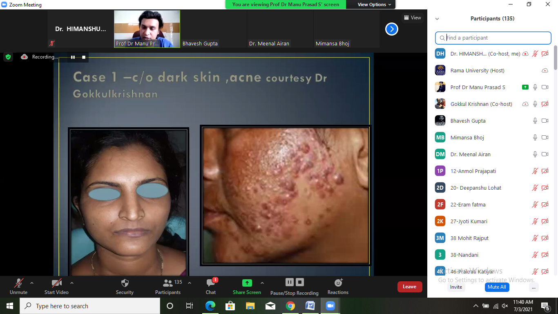558x314 pixels.
Task: Open the Windows Start menu
Action: coord(10,306)
